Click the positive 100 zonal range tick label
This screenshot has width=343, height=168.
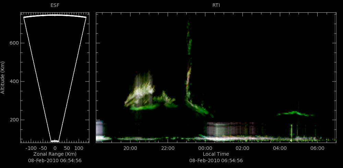coord(79,148)
